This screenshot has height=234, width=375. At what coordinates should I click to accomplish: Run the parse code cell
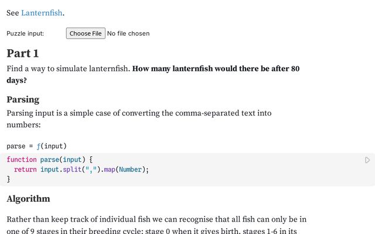point(367,160)
